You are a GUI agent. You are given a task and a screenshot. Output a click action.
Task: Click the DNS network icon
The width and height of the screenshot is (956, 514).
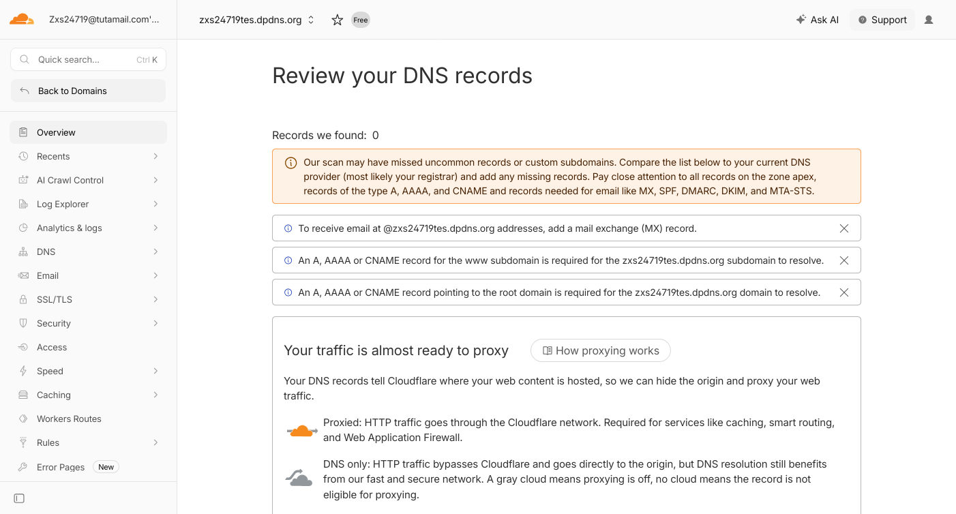click(x=23, y=252)
